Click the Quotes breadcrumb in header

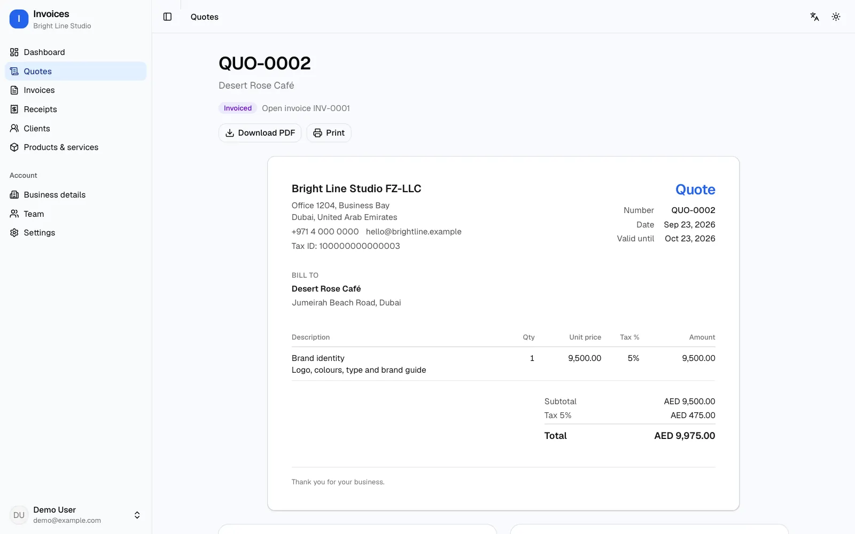205,17
